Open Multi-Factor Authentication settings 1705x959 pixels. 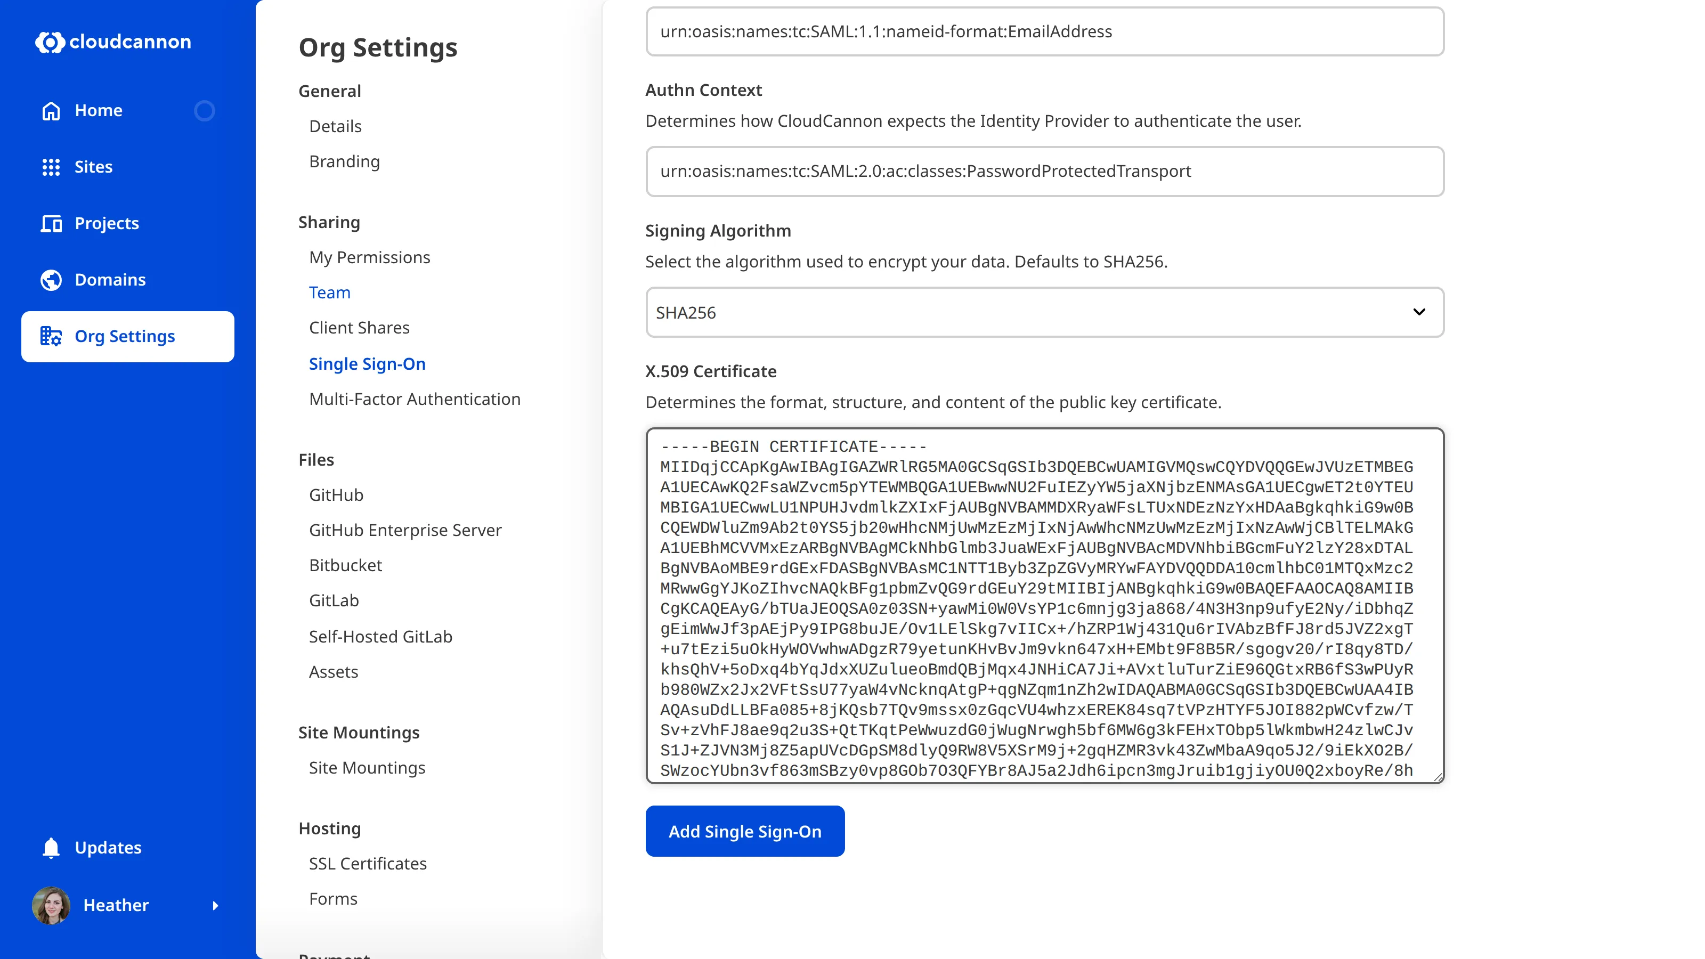pos(415,399)
